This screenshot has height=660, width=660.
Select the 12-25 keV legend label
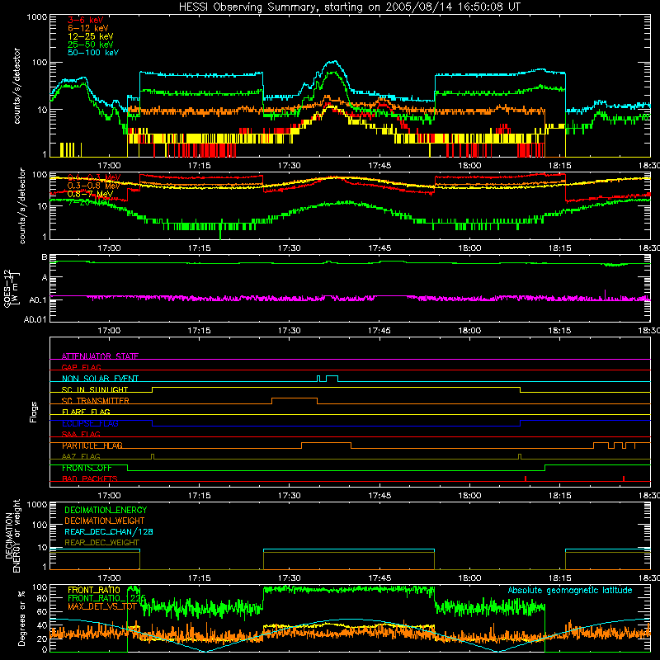91,36
